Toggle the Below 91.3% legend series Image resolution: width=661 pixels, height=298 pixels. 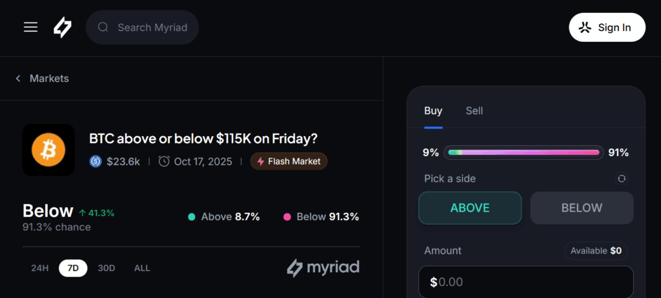click(x=321, y=217)
